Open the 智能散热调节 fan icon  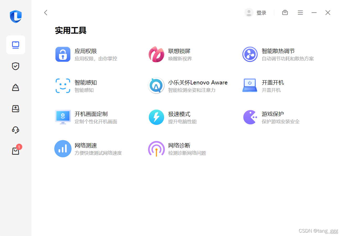pyautogui.click(x=250, y=54)
